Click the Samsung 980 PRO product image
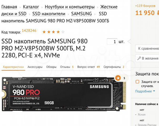This screenshot has height=126, width=159. click(x=64, y=94)
